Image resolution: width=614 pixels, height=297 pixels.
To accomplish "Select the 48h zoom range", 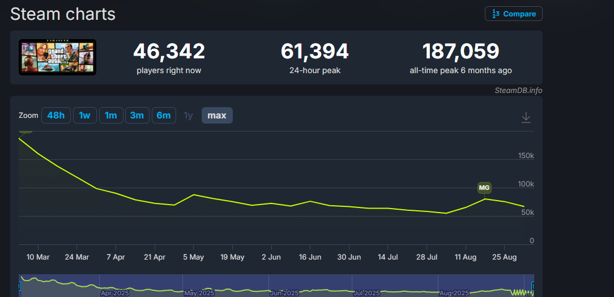I will point(56,116).
